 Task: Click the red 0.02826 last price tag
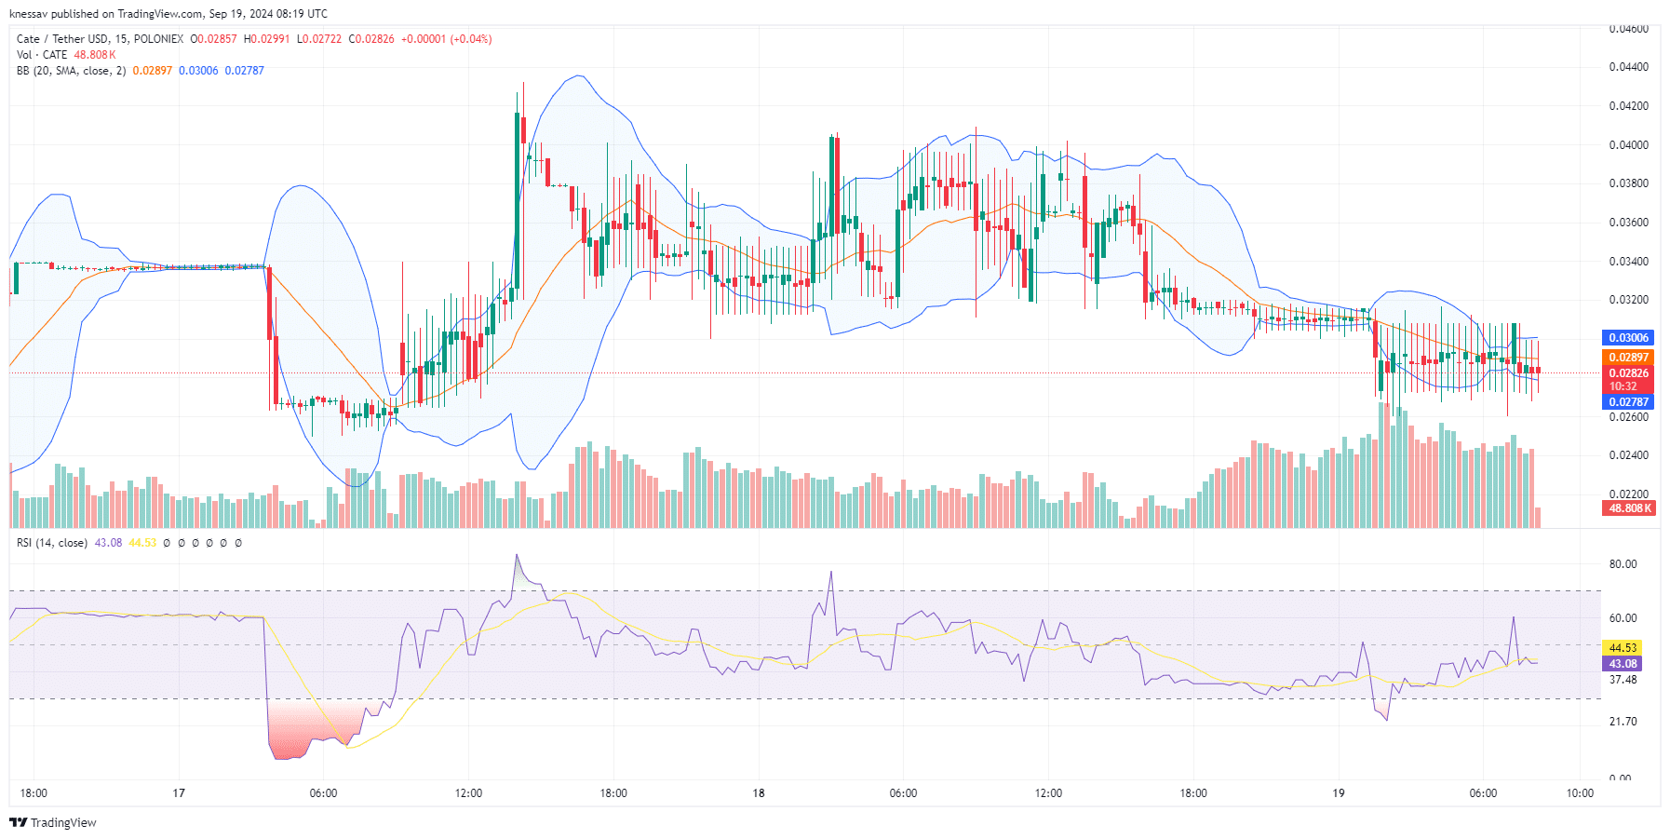click(x=1628, y=373)
